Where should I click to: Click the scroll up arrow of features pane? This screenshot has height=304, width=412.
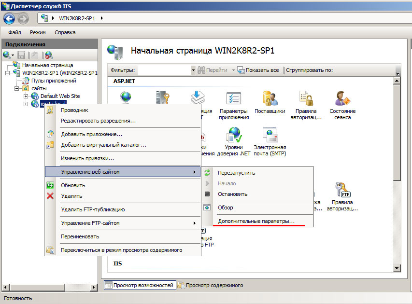click(x=397, y=81)
